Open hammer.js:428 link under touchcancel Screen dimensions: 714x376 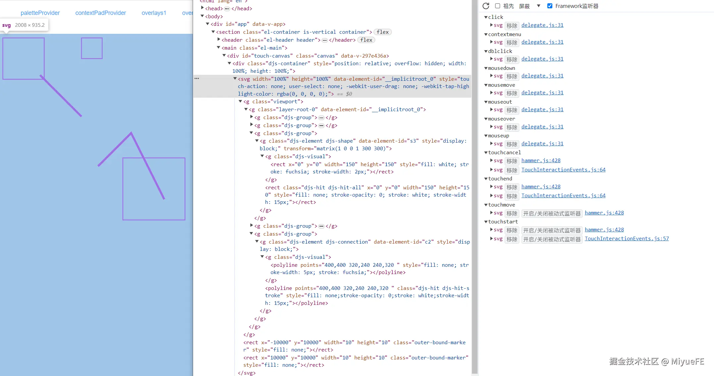coord(541,161)
